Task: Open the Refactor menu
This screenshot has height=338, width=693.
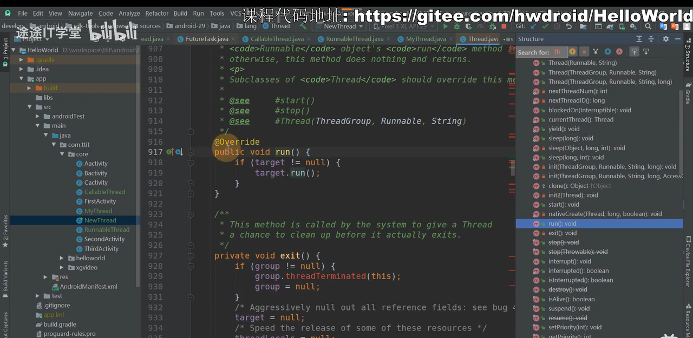Action: coord(156,13)
